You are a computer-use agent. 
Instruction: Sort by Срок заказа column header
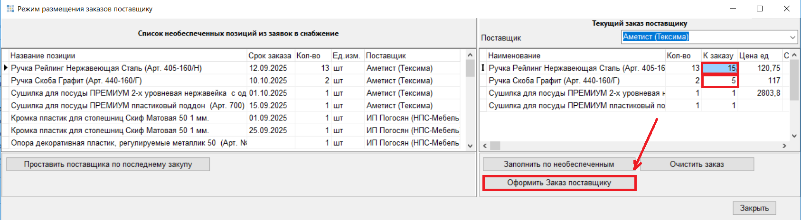(270, 56)
